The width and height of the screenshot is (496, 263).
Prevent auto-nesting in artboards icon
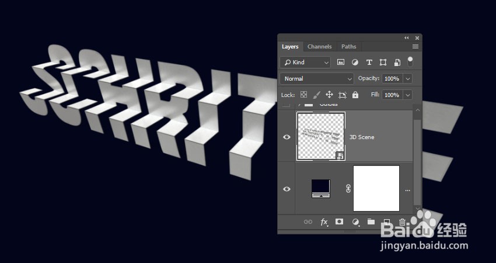(343, 95)
